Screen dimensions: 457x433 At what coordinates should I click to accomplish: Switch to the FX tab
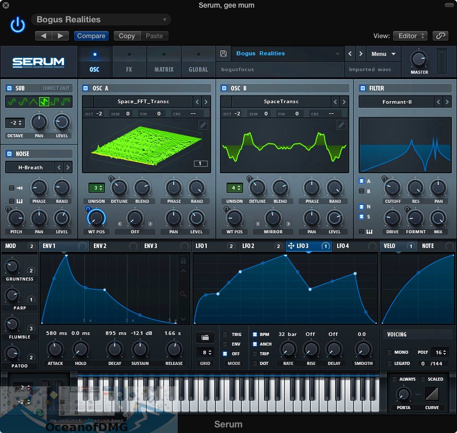tap(129, 61)
